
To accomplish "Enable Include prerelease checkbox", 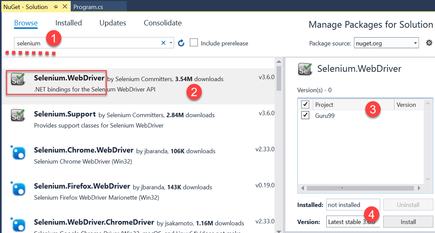I will pyautogui.click(x=194, y=43).
